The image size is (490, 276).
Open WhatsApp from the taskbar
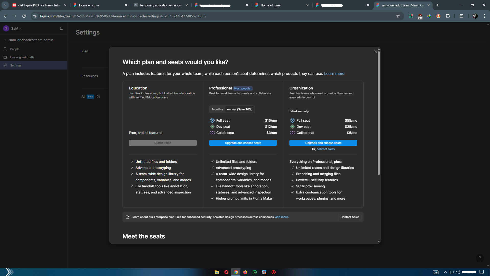[x=255, y=272]
